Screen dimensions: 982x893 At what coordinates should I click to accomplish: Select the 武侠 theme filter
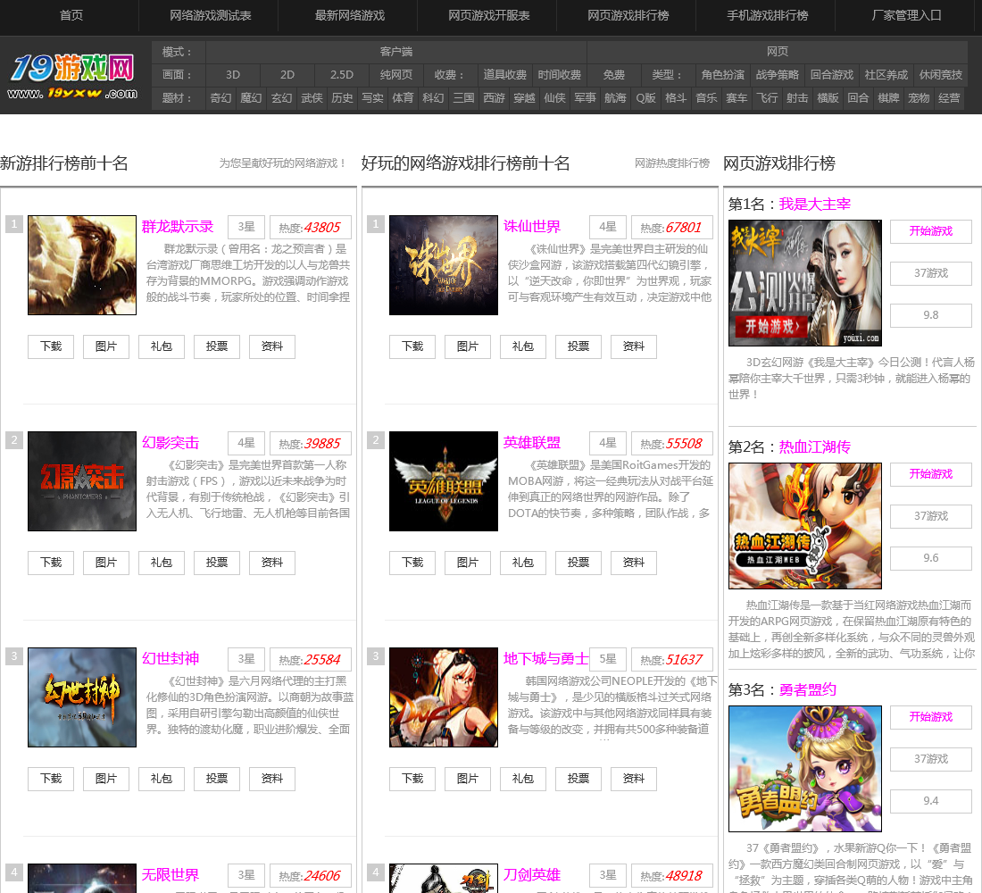312,98
